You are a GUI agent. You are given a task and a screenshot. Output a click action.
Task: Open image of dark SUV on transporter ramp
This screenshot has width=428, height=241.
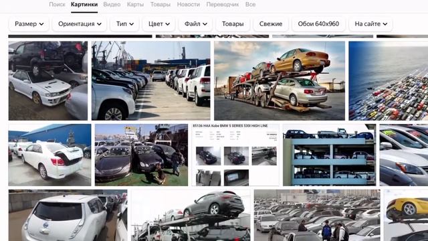[191, 216]
